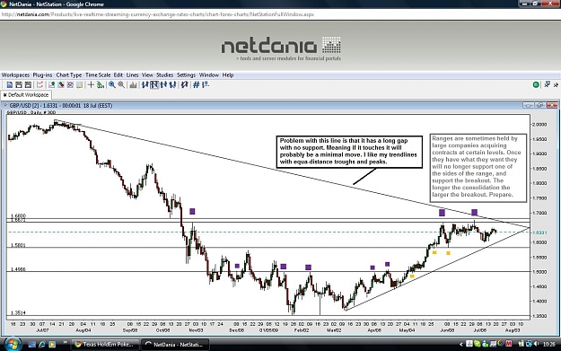Expand hidden tray icons arrow
The height and width of the screenshot is (351, 561).
pos(460,345)
